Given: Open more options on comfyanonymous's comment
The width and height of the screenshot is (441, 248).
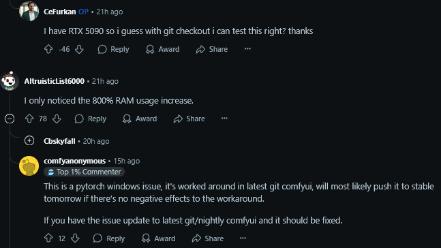Looking at the screenshot, I should pos(243,238).
